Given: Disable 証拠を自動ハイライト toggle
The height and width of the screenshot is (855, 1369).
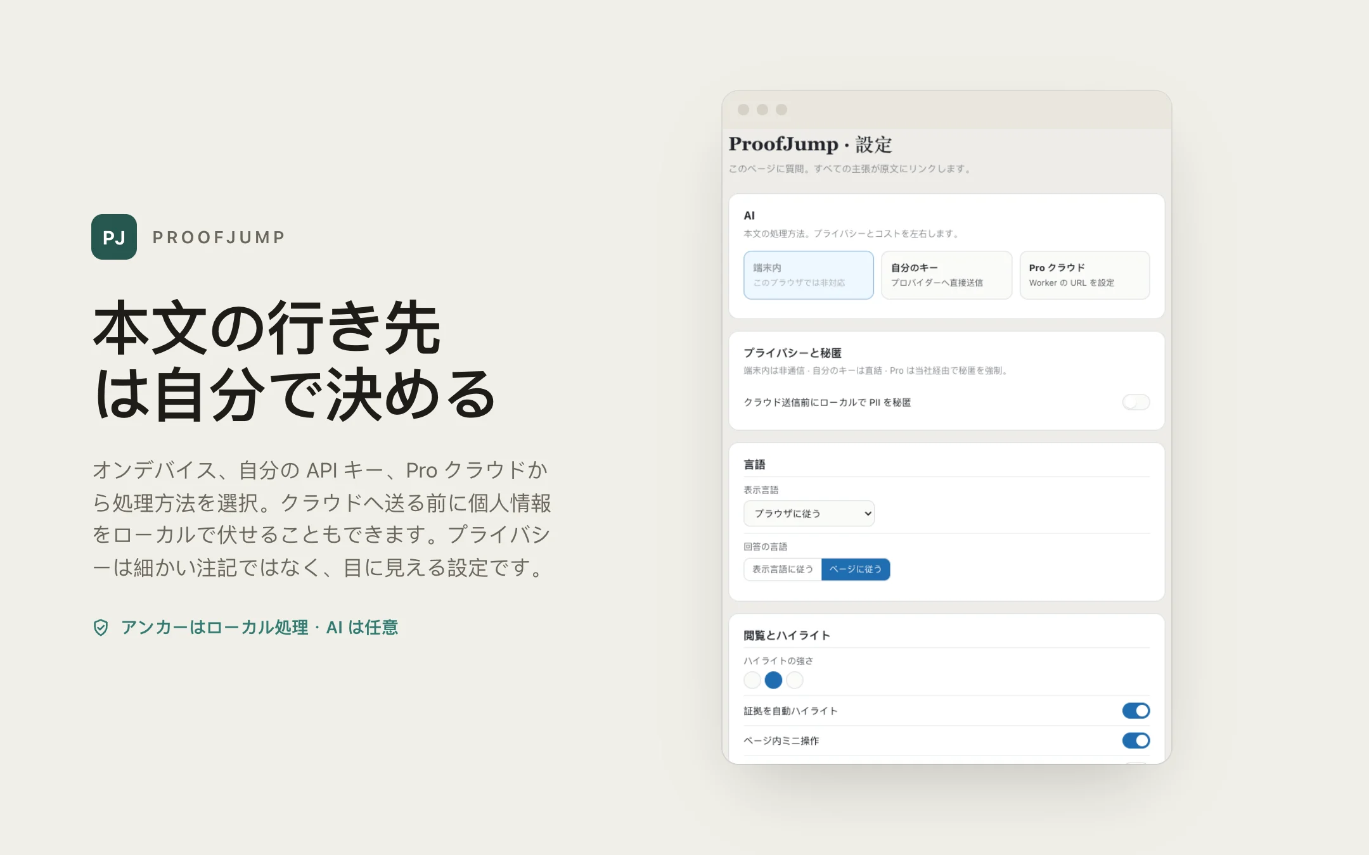Looking at the screenshot, I should click(x=1136, y=711).
